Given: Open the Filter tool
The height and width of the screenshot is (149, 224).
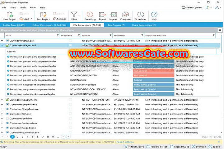Looking at the screenshot, I should pos(74,16).
